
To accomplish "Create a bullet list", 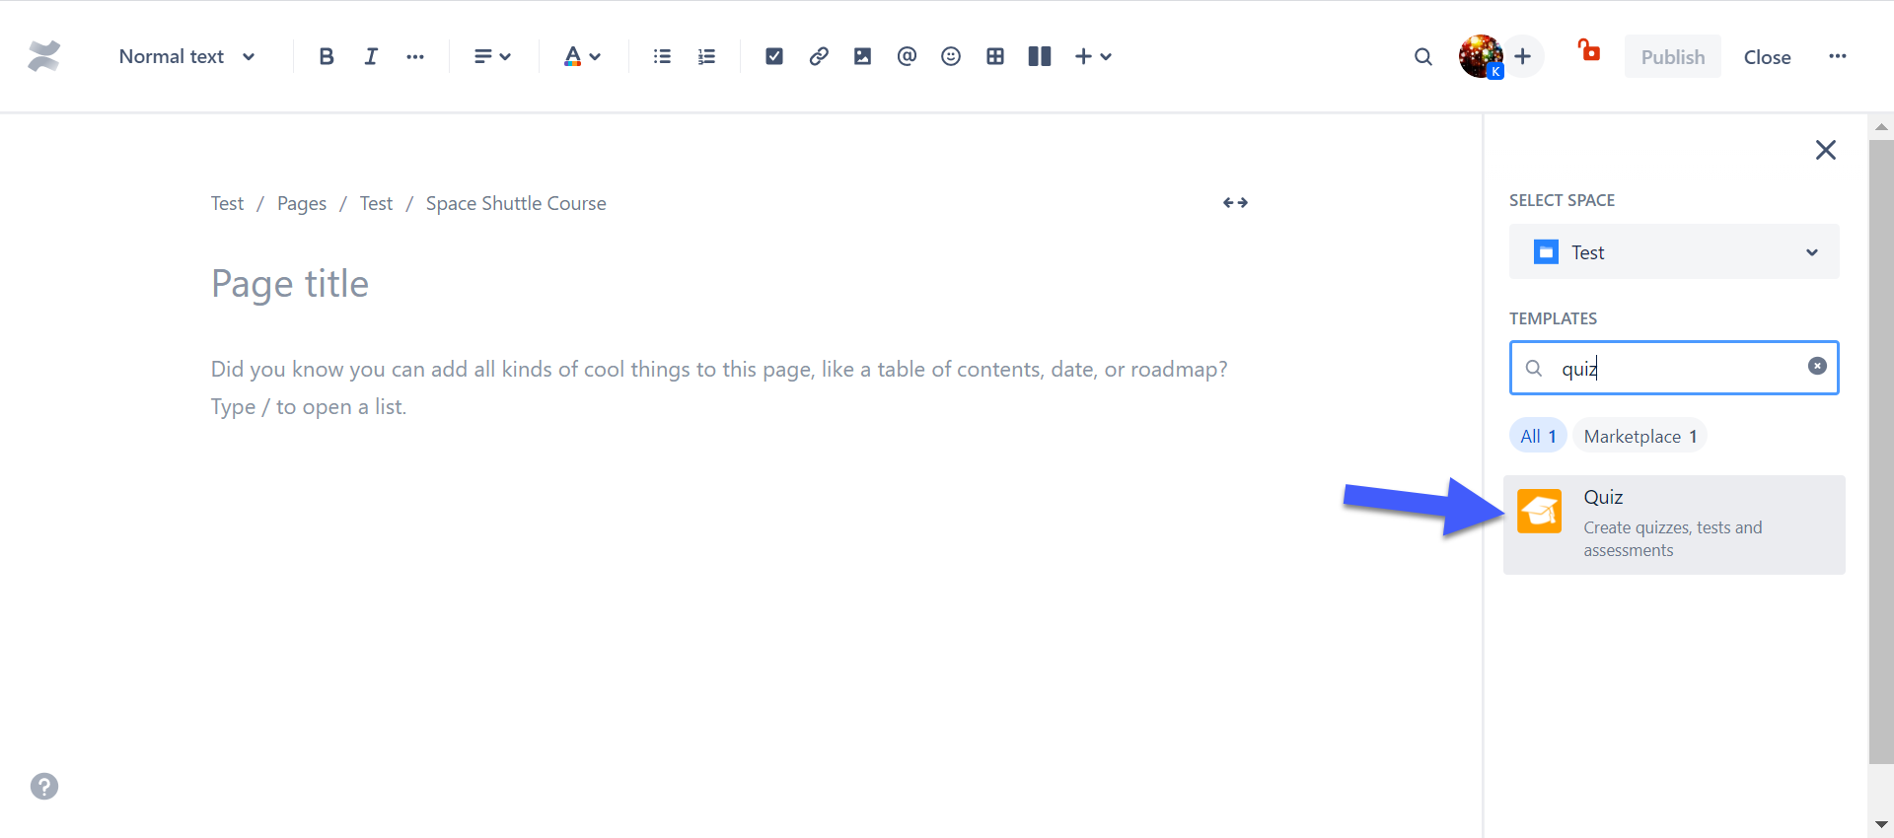I will pyautogui.click(x=662, y=57).
